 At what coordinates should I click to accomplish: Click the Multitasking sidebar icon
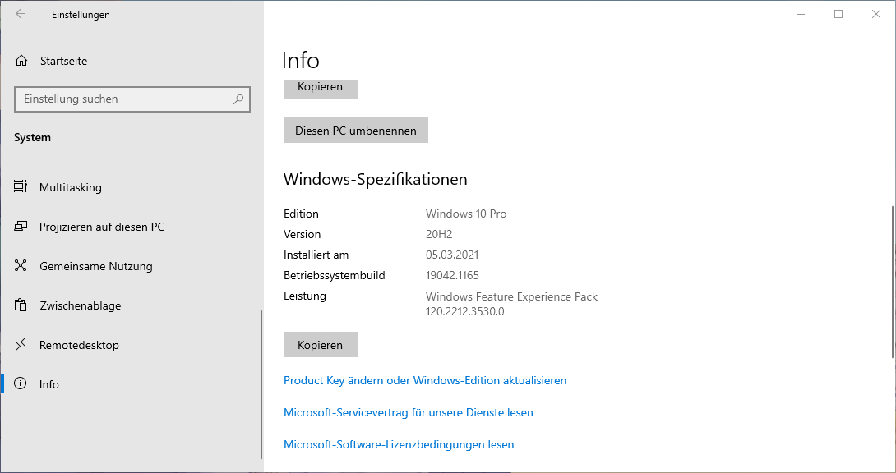point(21,187)
